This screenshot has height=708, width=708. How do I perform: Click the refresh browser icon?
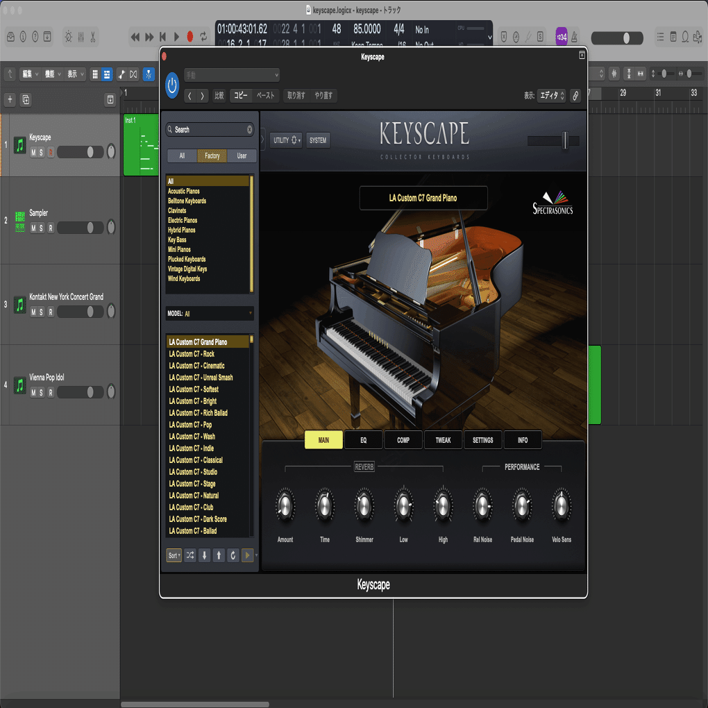233,555
